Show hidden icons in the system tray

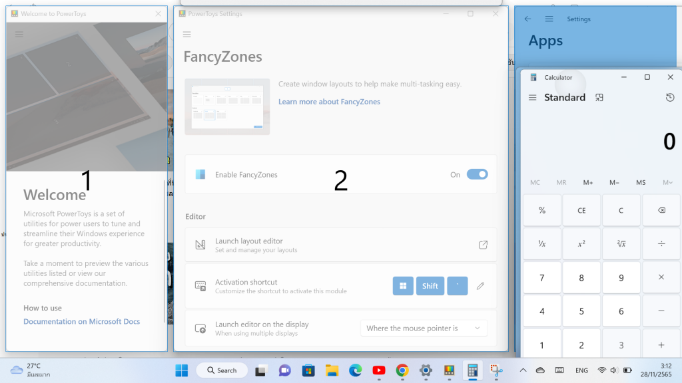click(523, 370)
